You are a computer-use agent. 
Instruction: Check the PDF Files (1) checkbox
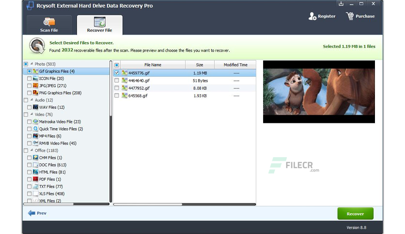click(29, 179)
